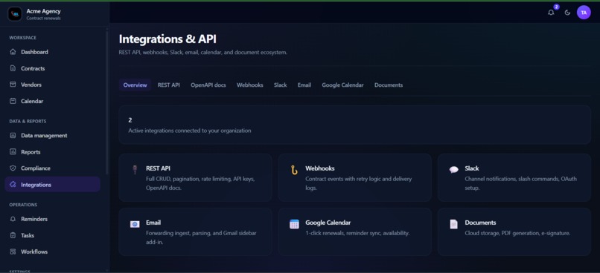Screen dimensions: 600x273
Task: Open Workflows in the sidebar
Action: 52,251
